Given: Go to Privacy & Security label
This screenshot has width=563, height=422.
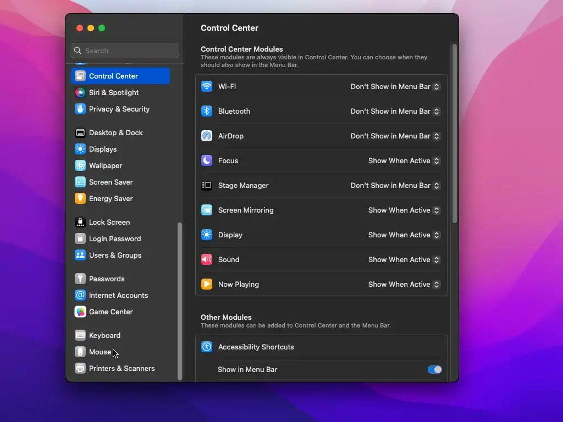Looking at the screenshot, I should tap(119, 109).
